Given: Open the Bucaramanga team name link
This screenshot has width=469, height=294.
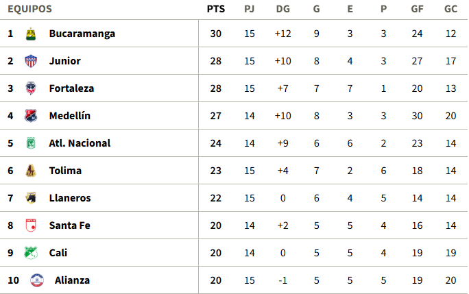Looking at the screenshot, I should tap(82, 34).
